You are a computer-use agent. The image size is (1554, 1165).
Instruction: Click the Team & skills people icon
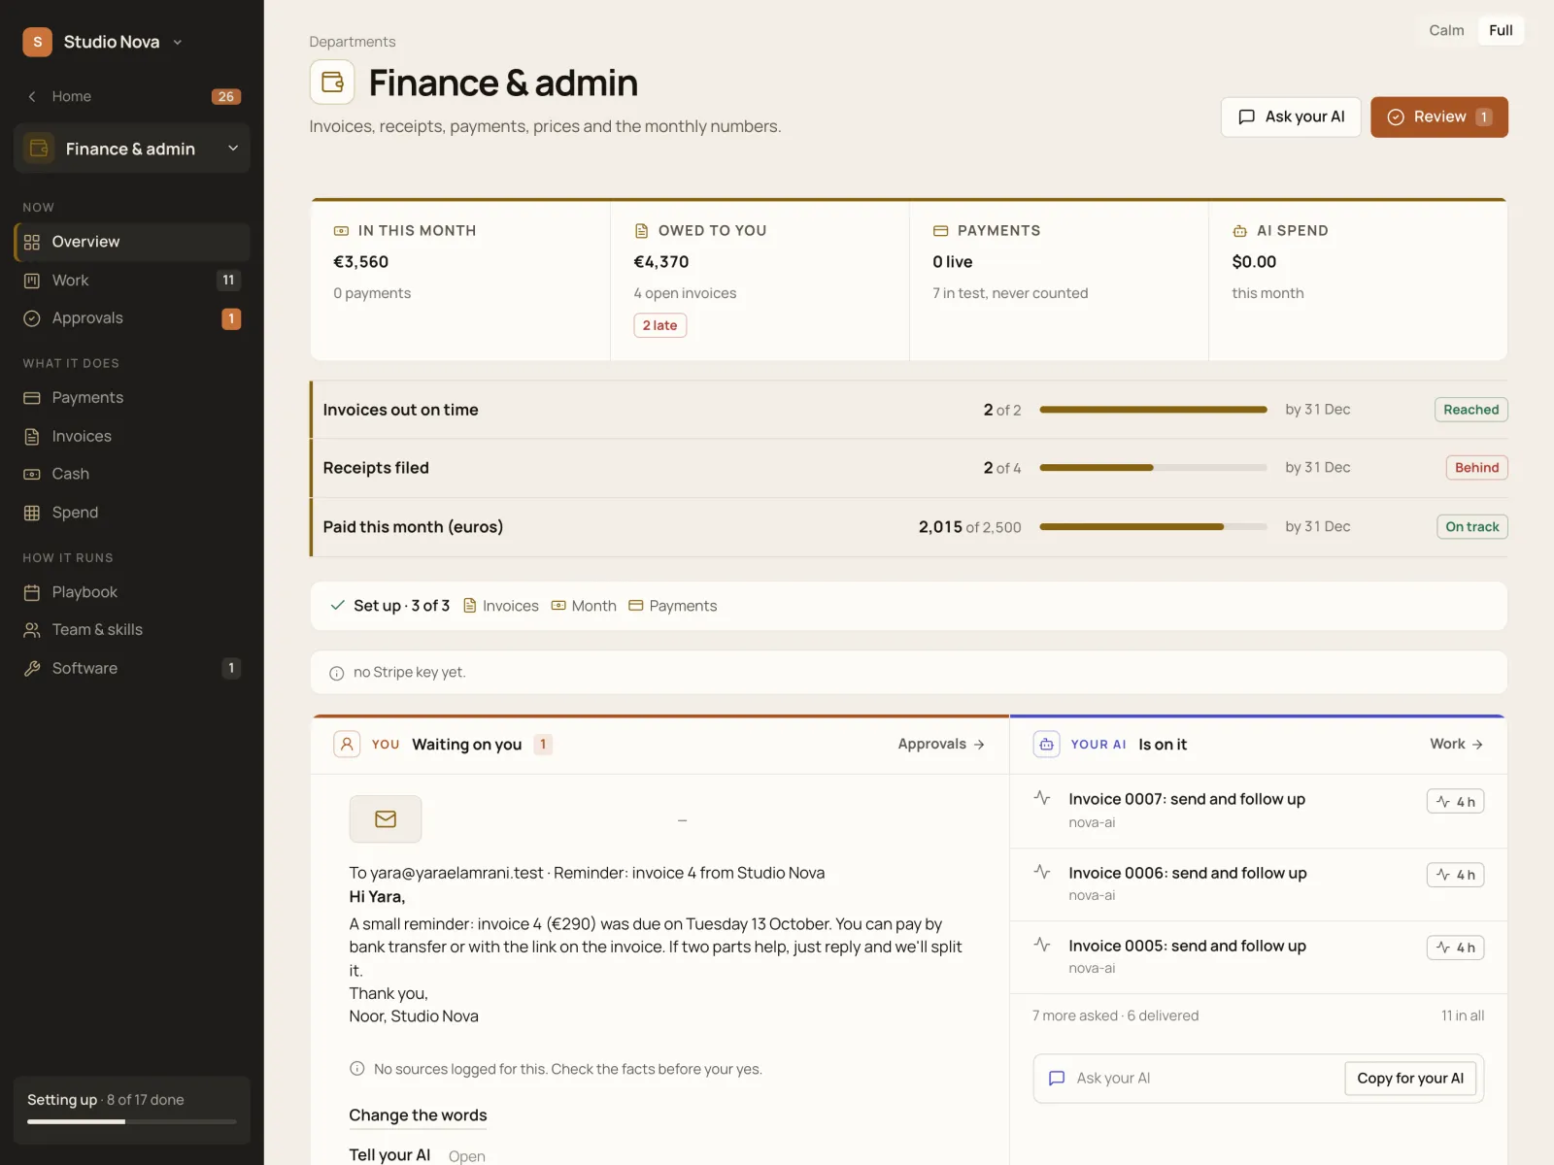point(32,630)
